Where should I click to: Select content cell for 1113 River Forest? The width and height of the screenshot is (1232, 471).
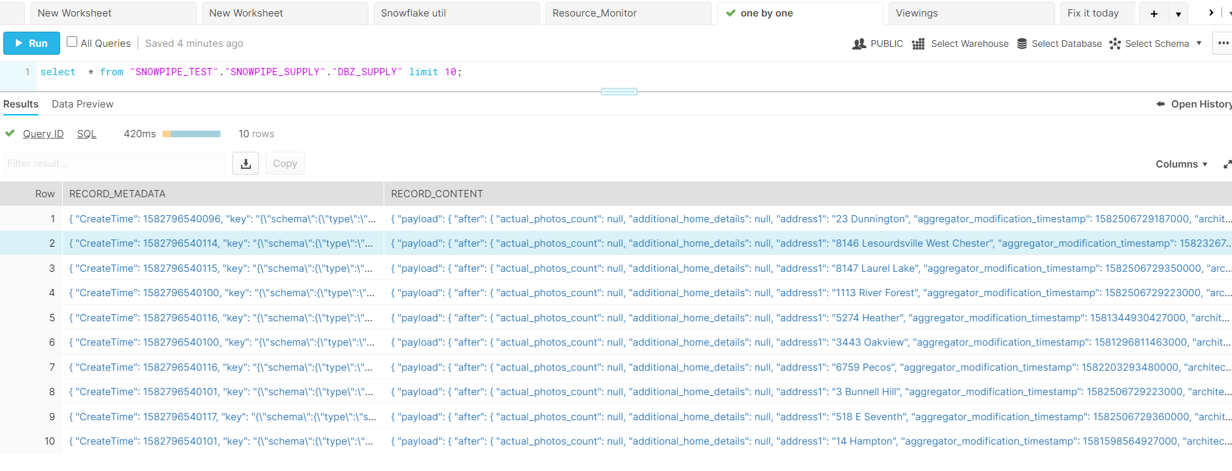pos(808,293)
